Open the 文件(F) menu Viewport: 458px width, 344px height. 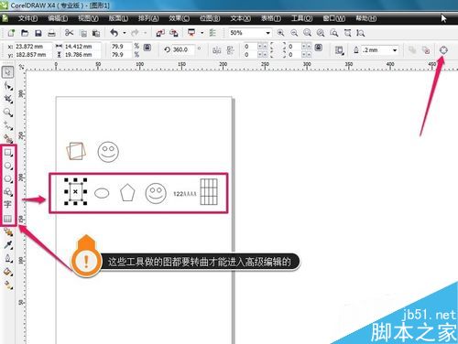click(27, 18)
